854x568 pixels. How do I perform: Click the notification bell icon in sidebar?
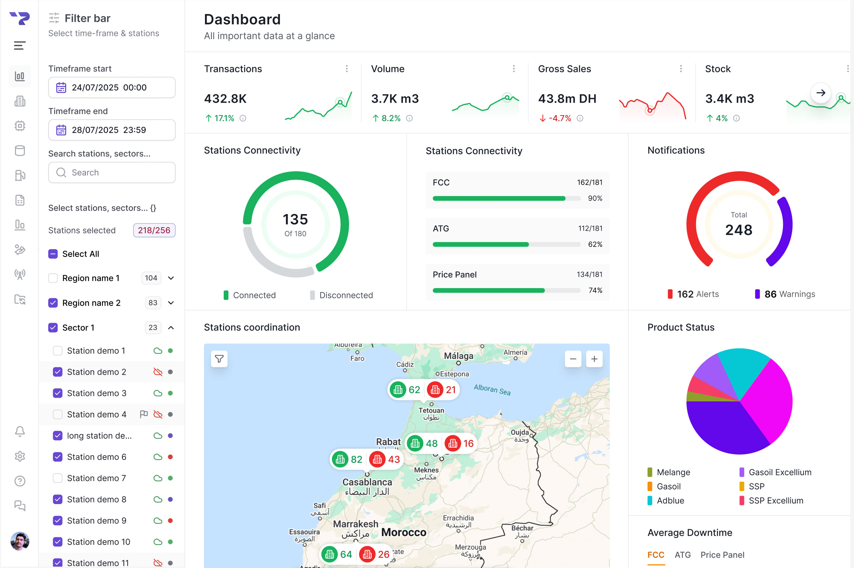(x=19, y=431)
